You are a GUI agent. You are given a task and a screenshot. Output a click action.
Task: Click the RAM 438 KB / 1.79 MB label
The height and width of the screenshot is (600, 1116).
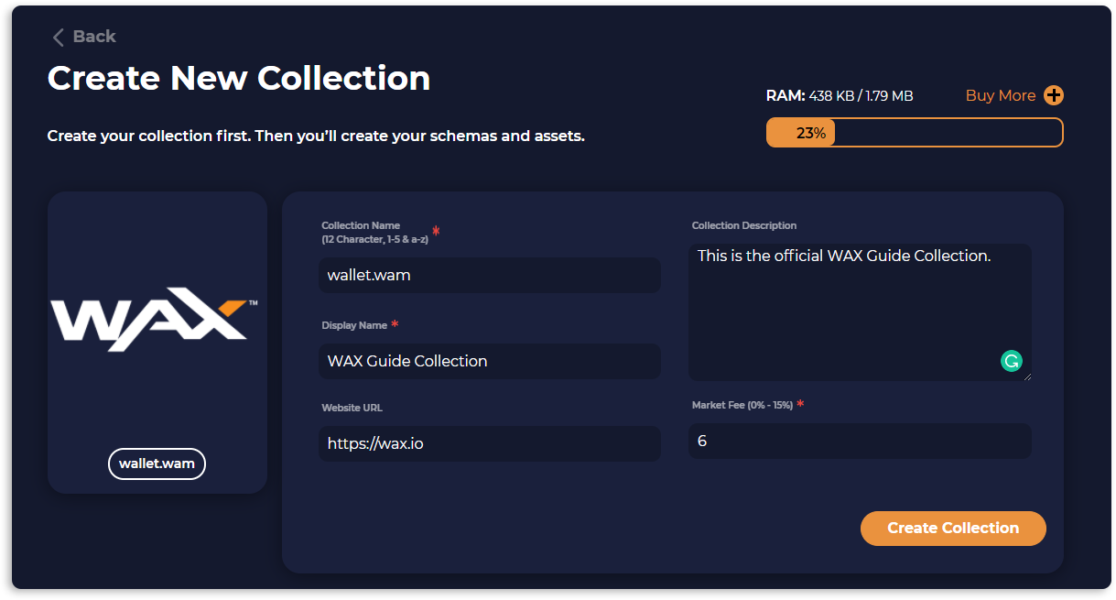840,95
